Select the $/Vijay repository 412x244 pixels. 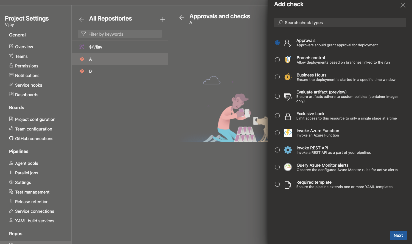120,47
